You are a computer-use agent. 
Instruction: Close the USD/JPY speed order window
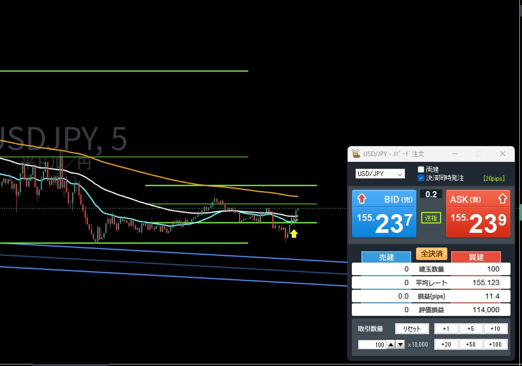tap(502, 154)
